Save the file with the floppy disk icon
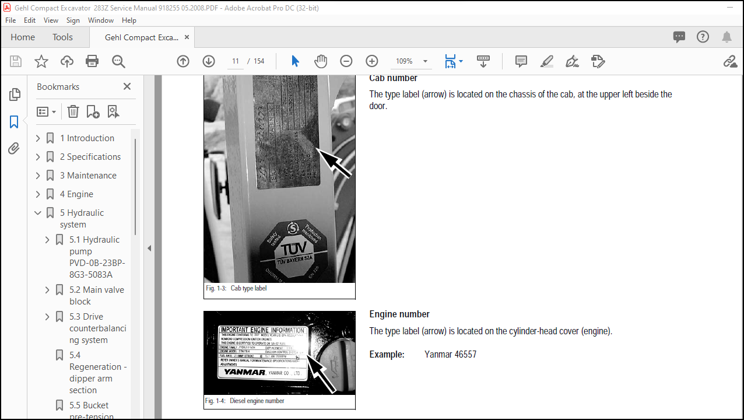The image size is (744, 420). click(16, 61)
